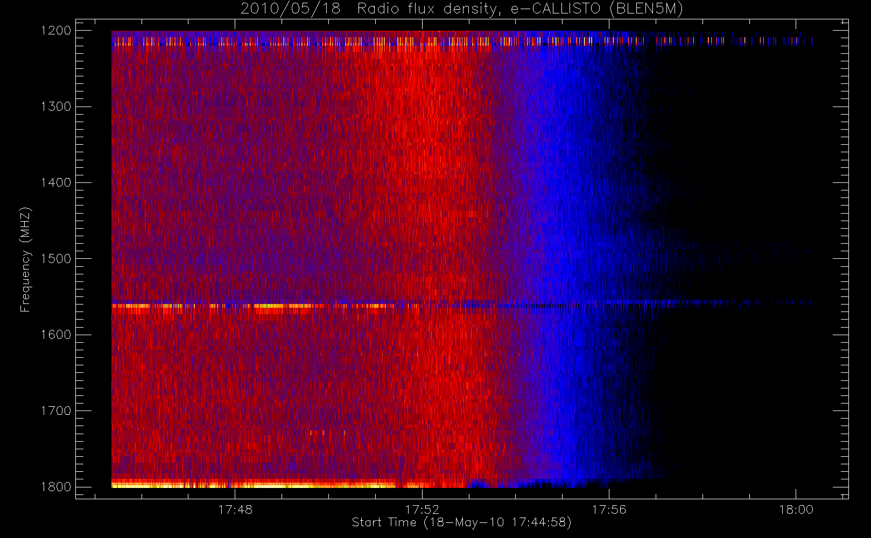Click the 1500 frequency tick label
The image size is (871, 538).
pos(56,259)
